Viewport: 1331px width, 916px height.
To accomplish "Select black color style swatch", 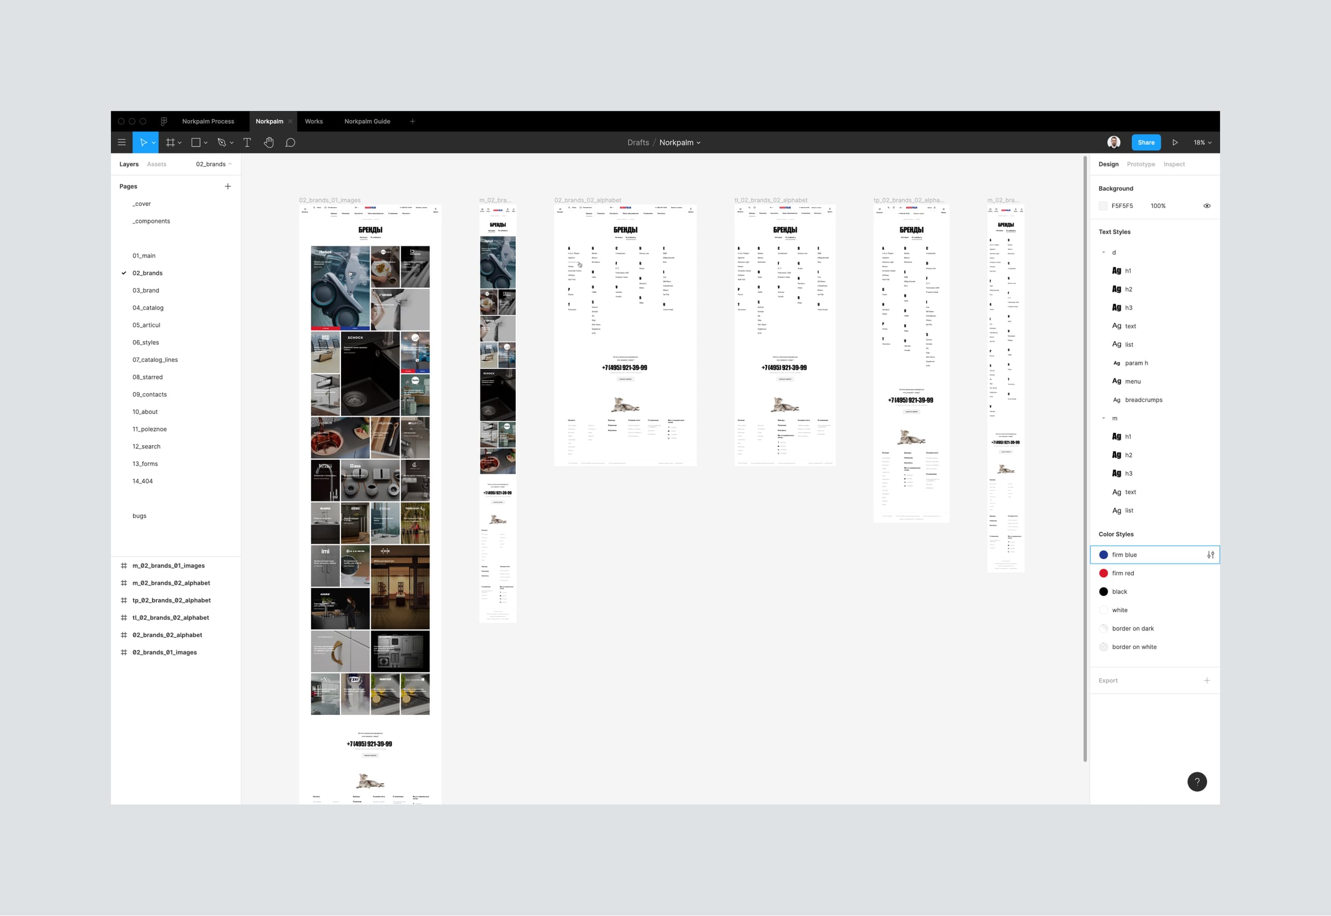I will point(1103,592).
